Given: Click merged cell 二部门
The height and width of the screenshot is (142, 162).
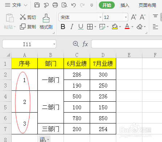Looking at the screenshot, I should [51, 107].
